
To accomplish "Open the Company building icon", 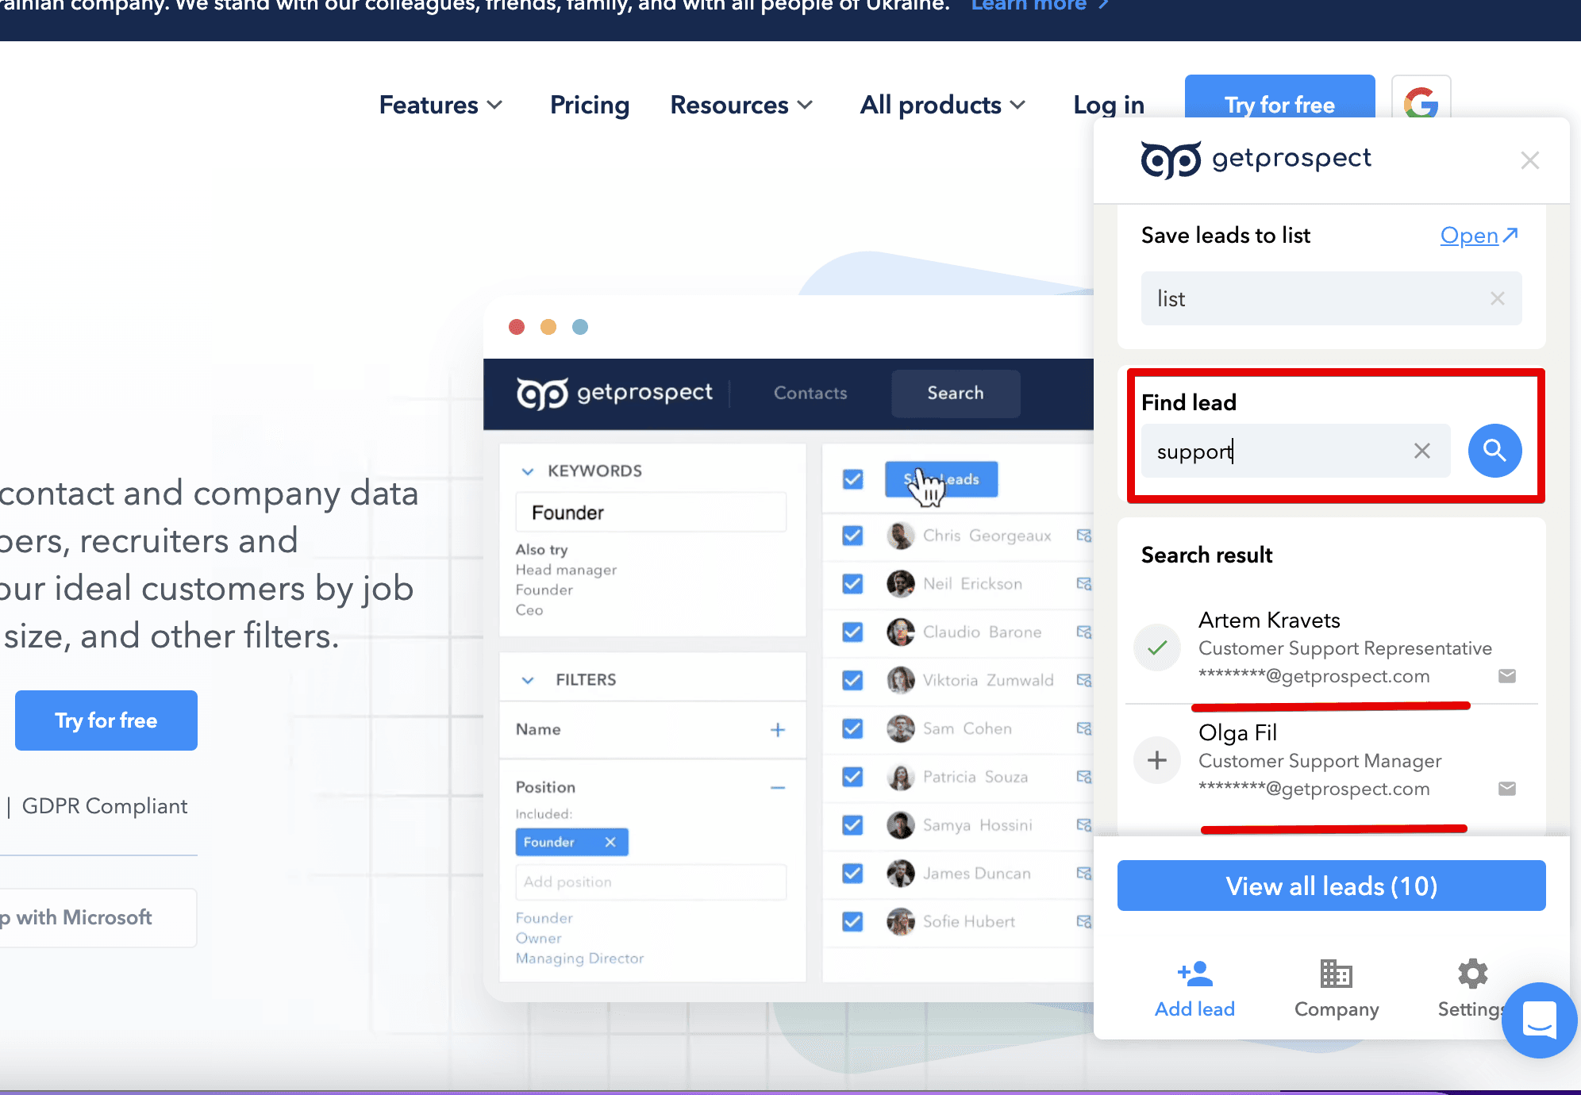I will point(1336,973).
